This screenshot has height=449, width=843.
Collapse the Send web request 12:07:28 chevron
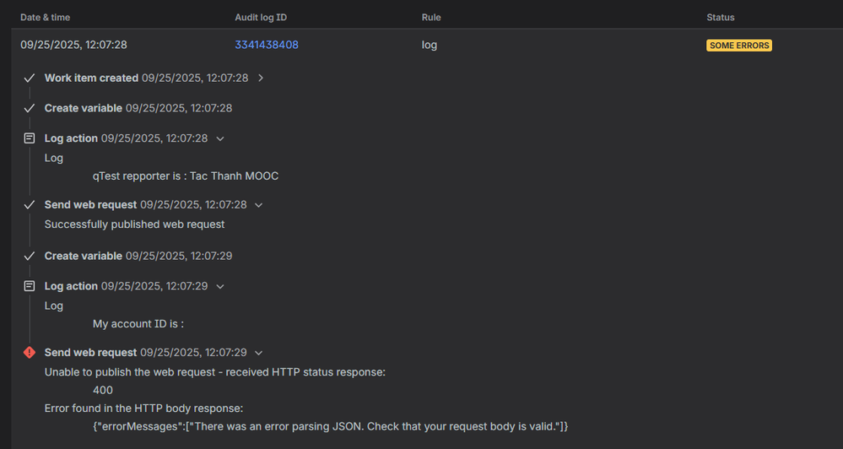[259, 205]
